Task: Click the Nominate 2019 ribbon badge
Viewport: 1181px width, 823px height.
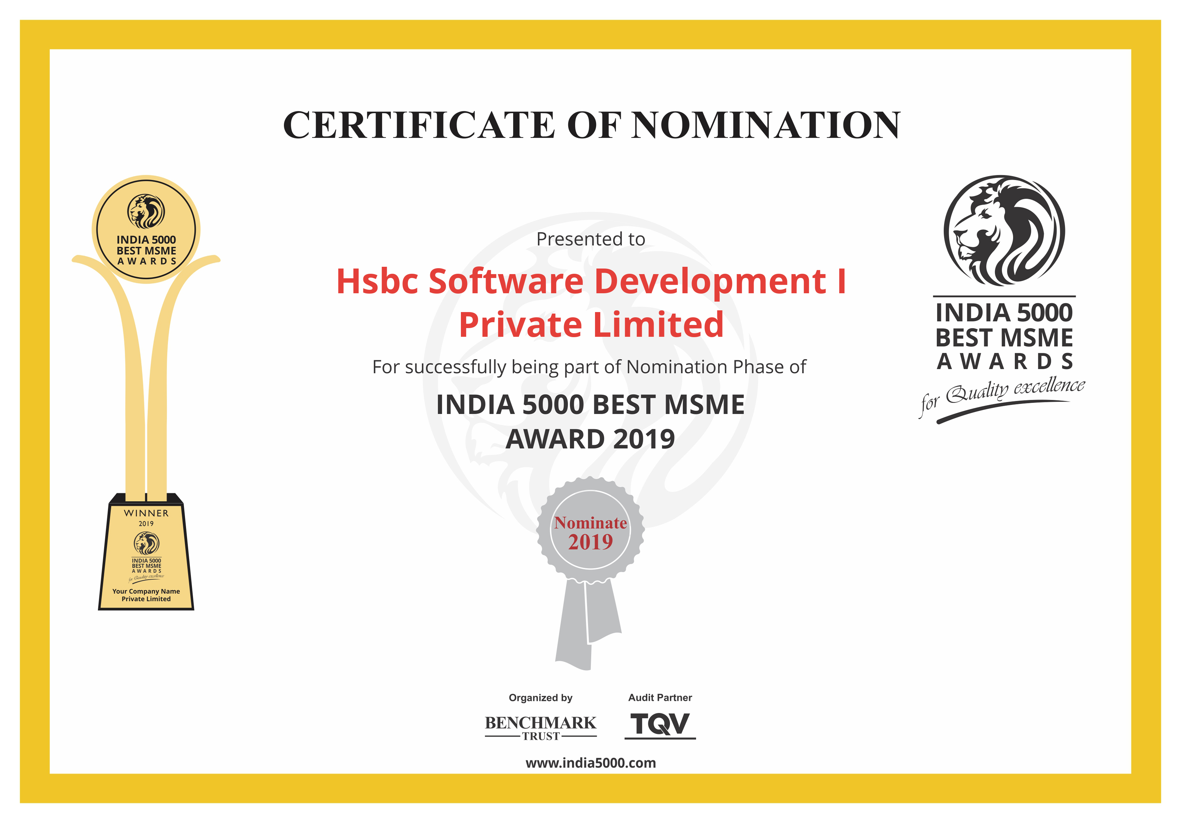Action: click(590, 532)
